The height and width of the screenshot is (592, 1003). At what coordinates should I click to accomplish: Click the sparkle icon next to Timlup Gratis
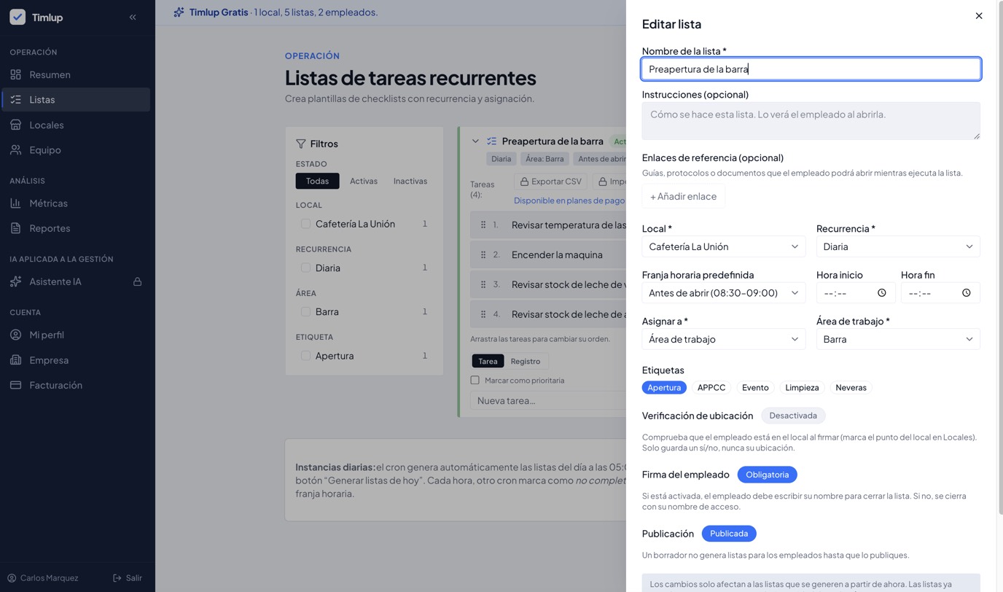point(179,12)
